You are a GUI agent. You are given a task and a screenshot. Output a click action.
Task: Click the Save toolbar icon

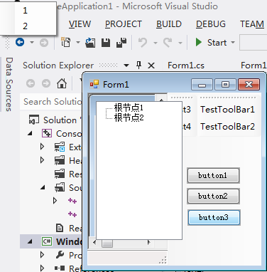click(106, 43)
